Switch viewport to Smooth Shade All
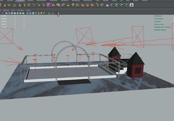Screen dimensions: 174x121 [30, 13]
